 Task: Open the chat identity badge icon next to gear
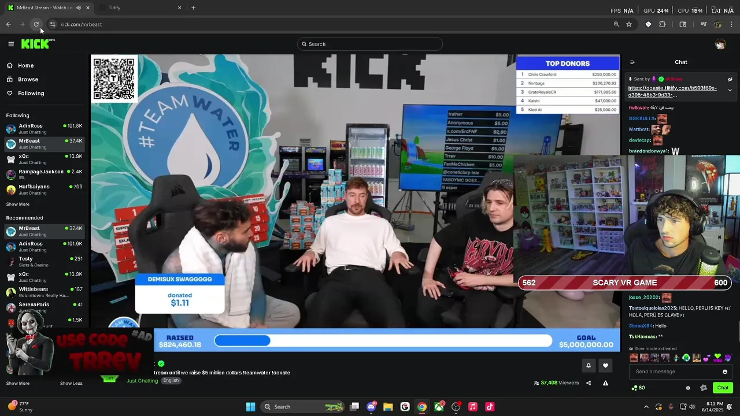[x=703, y=388]
